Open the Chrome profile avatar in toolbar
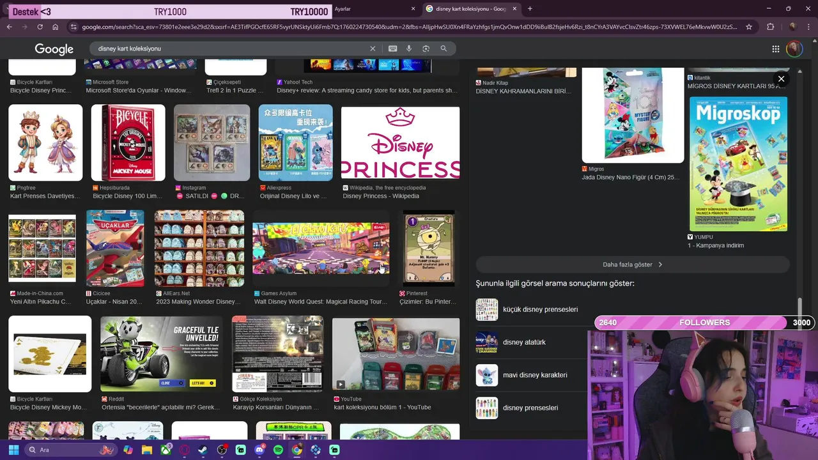This screenshot has height=460, width=818. [792, 27]
